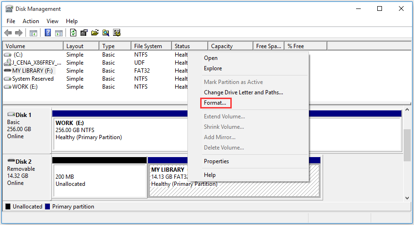Image resolution: width=414 pixels, height=225 pixels.
Task: Open the View menu
Action: pyautogui.click(x=52, y=21)
